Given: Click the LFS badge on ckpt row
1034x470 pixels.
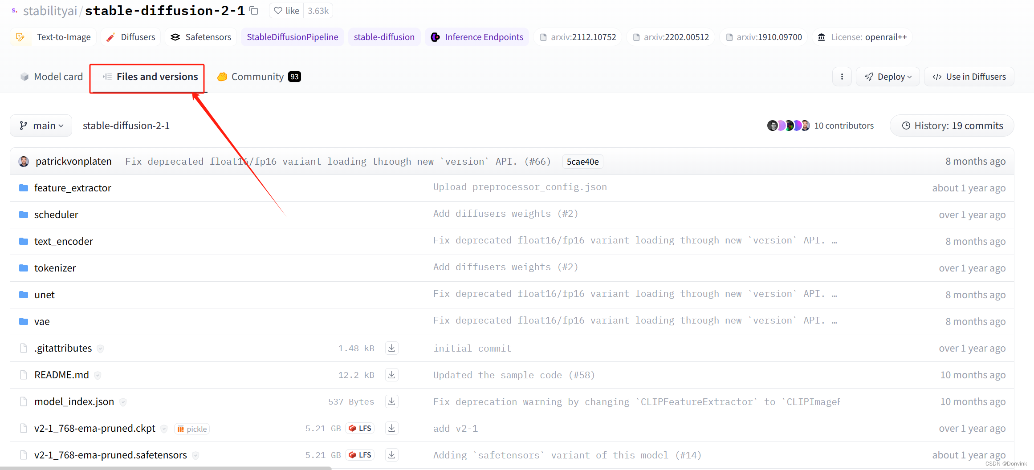Looking at the screenshot, I should click(360, 428).
